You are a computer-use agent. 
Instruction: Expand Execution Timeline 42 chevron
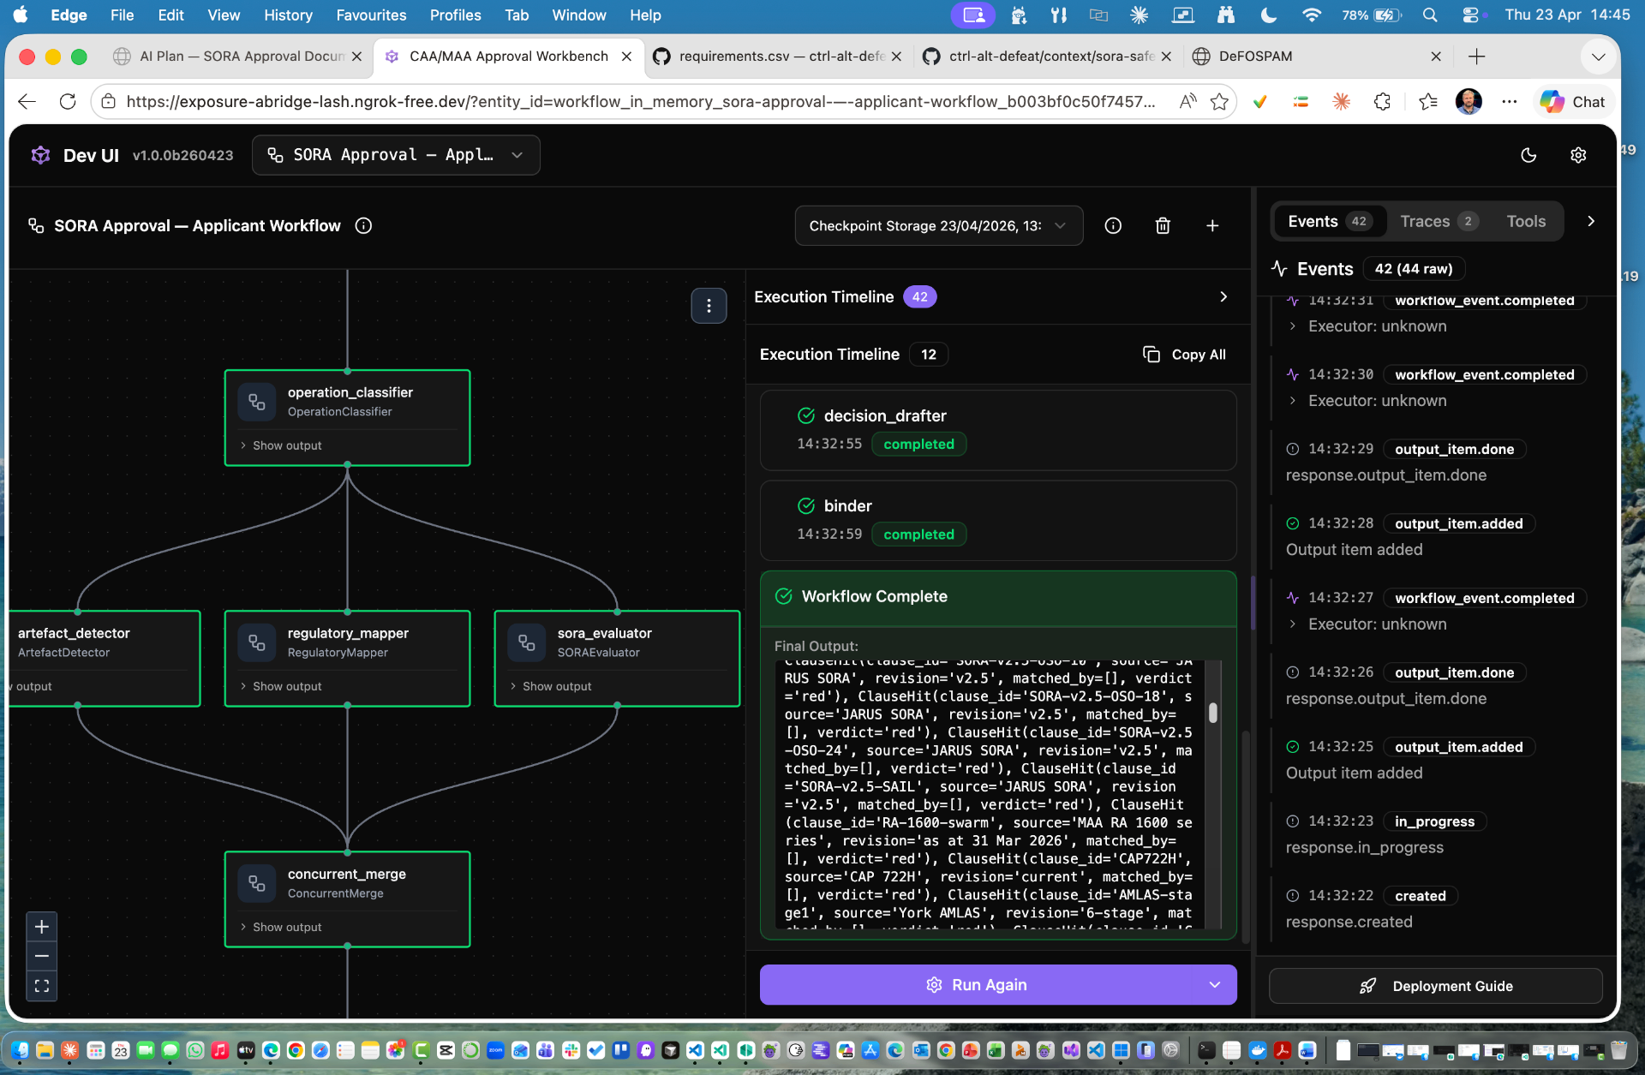1223,296
